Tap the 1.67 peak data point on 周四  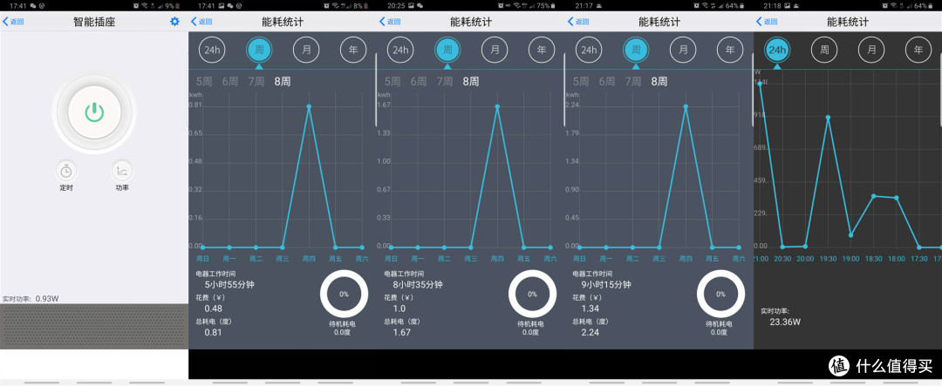[497, 107]
